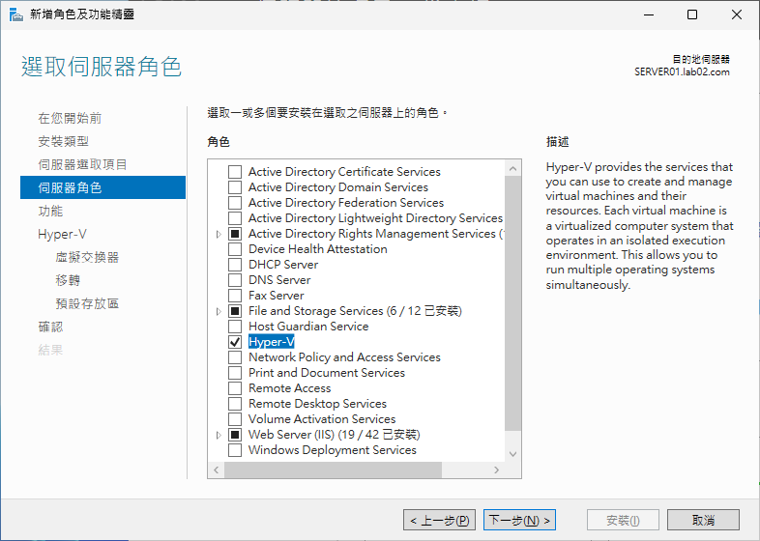
Task: Go to 虛擬交換器 sub-step
Action: [87, 257]
